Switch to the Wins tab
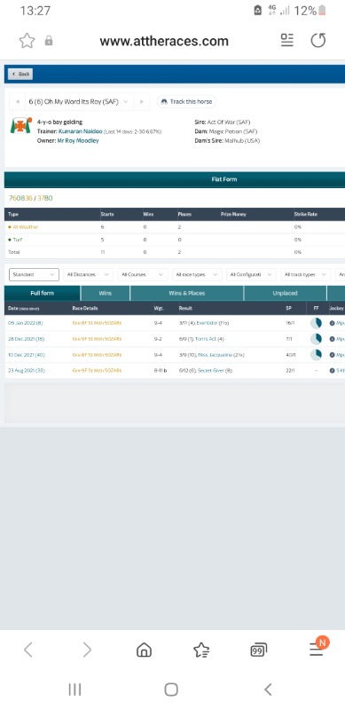The image size is (345, 710). click(105, 293)
